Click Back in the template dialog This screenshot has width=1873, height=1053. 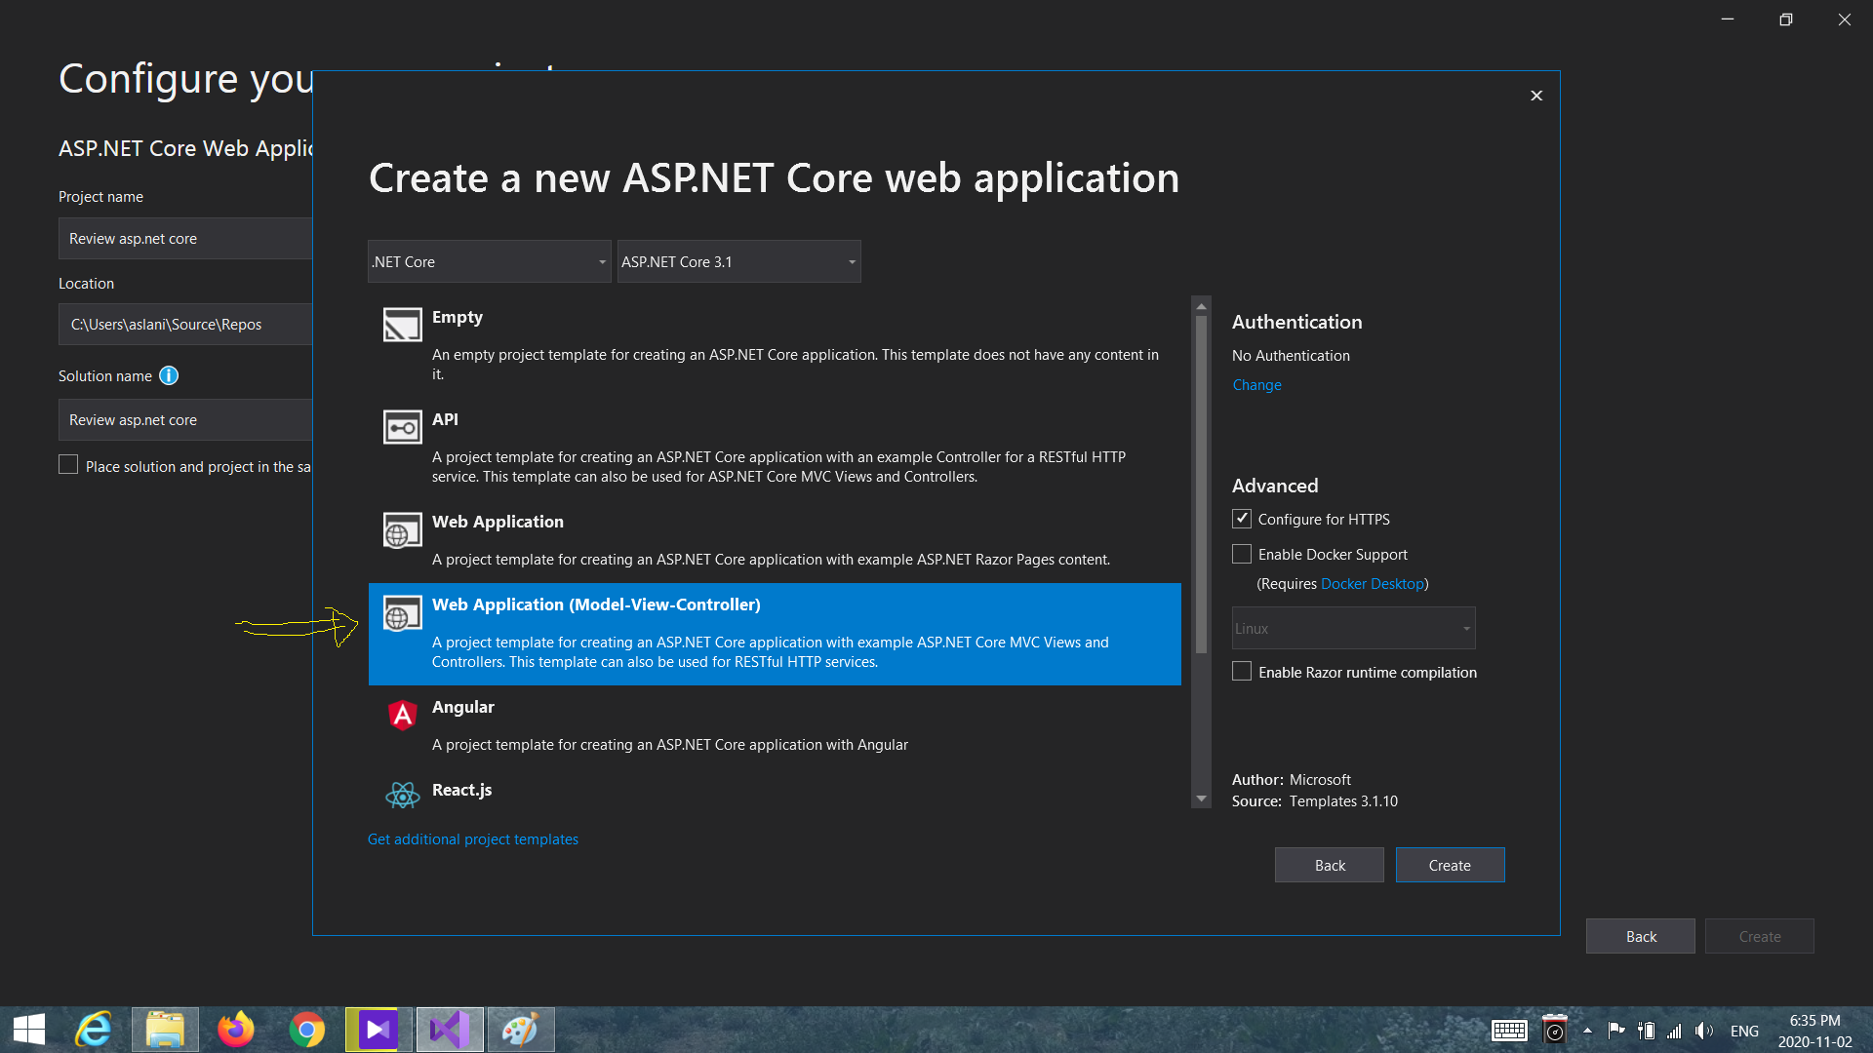click(x=1329, y=865)
